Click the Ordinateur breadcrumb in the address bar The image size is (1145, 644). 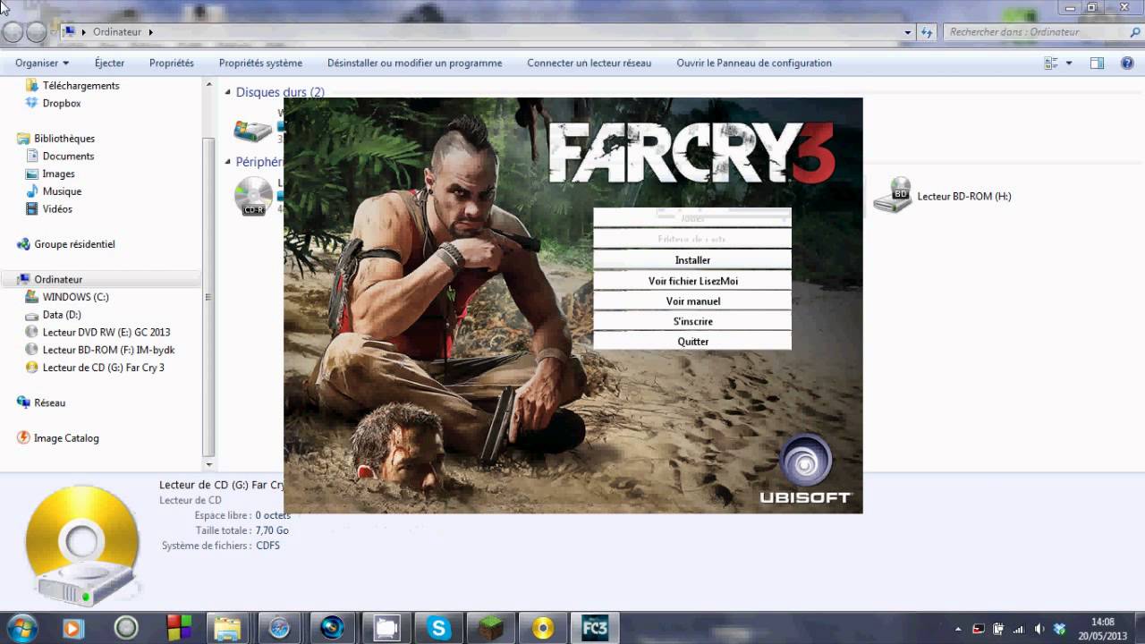point(117,32)
